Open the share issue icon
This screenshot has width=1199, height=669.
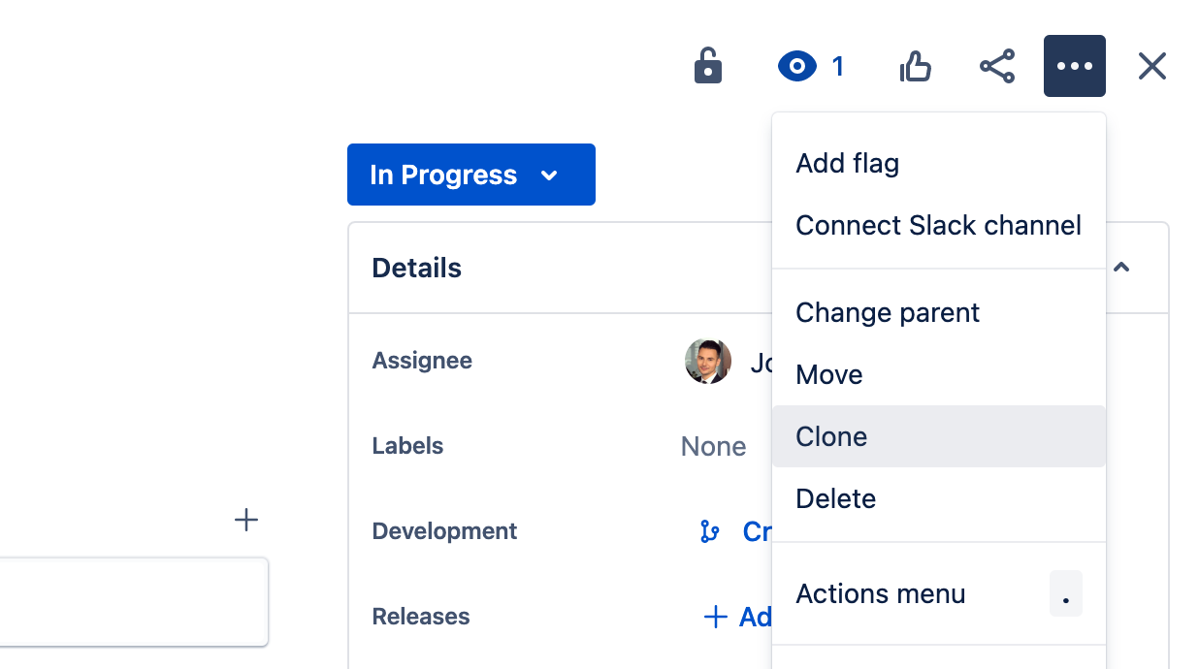coord(996,67)
